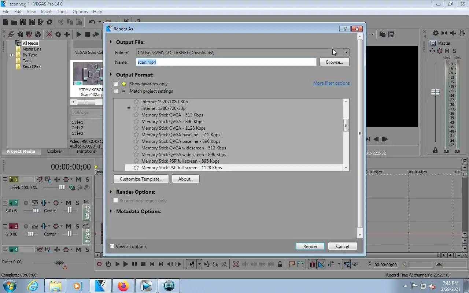Click Stop in the timeline transport bar
The image size is (469, 293).
pos(143,264)
